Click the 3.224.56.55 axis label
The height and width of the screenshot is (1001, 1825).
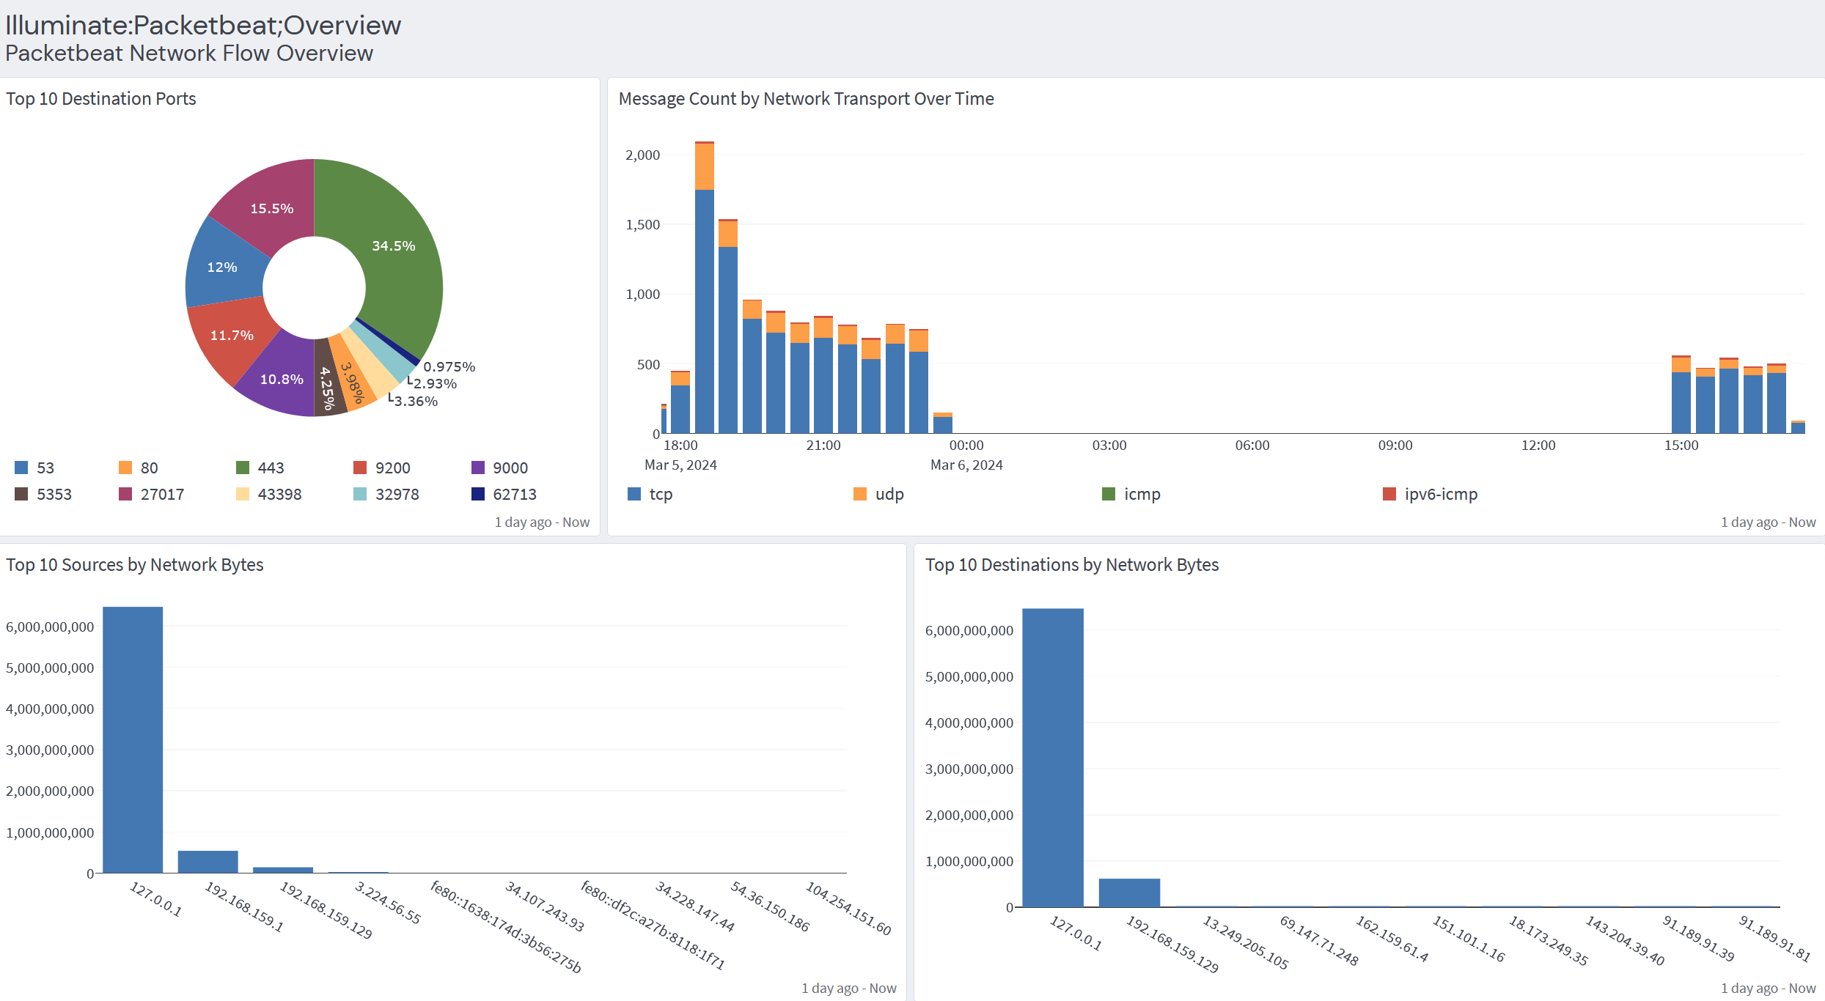pos(388,903)
